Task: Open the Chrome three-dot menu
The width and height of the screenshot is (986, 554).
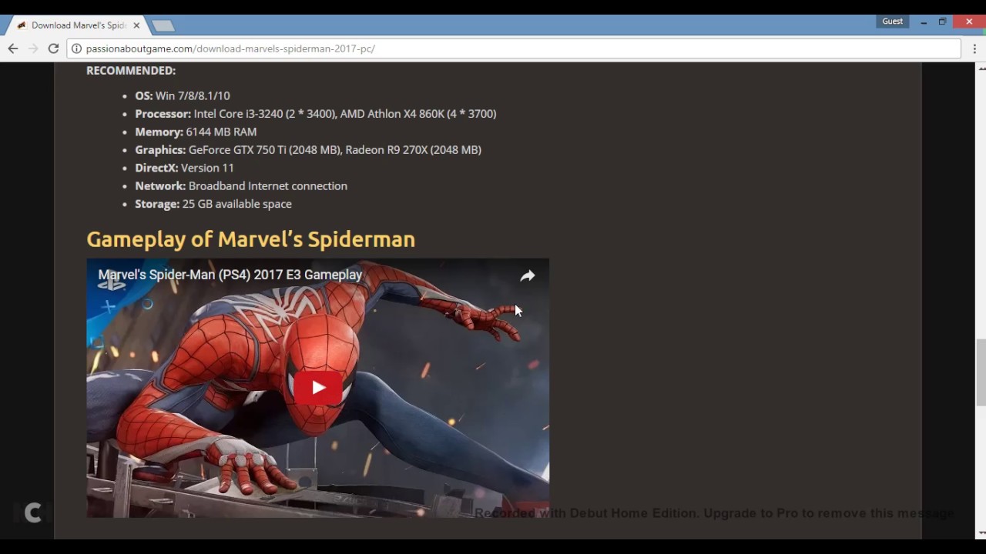Action: [974, 48]
